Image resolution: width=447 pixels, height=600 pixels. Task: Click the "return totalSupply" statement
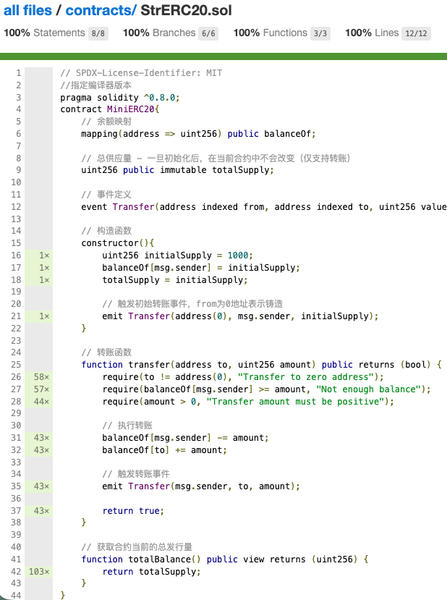(x=150, y=572)
